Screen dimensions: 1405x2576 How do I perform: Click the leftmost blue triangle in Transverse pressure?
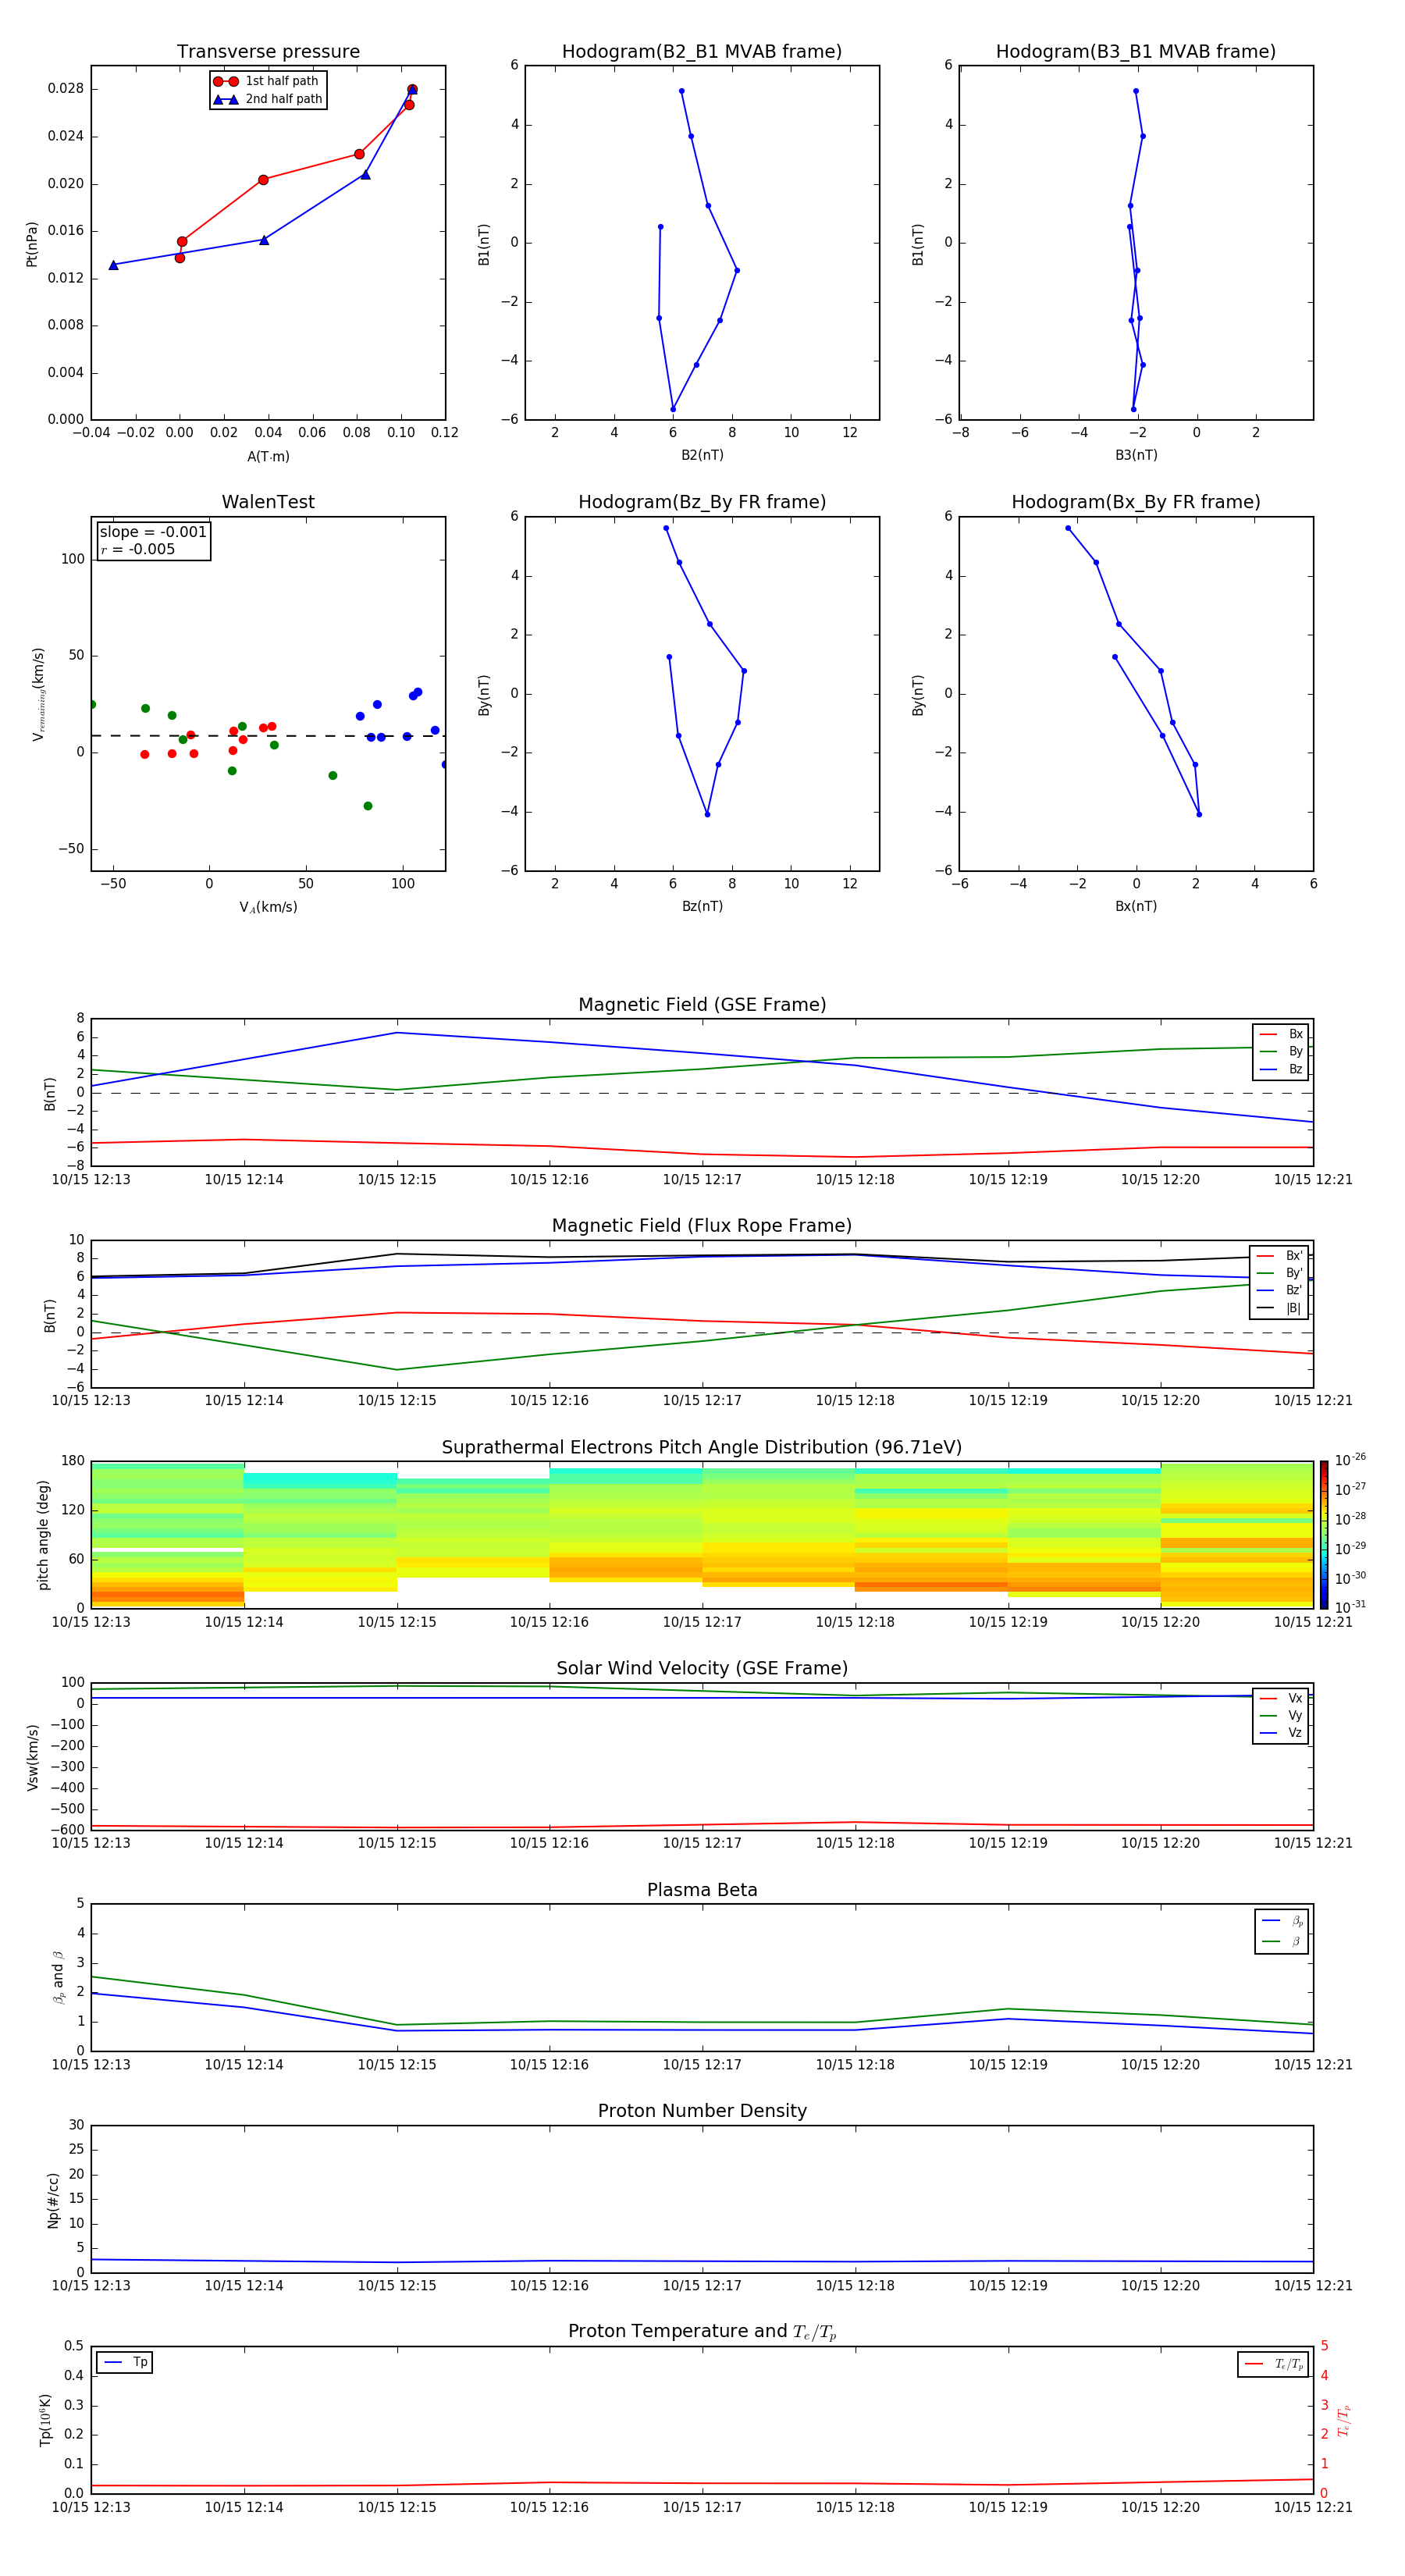tap(113, 265)
